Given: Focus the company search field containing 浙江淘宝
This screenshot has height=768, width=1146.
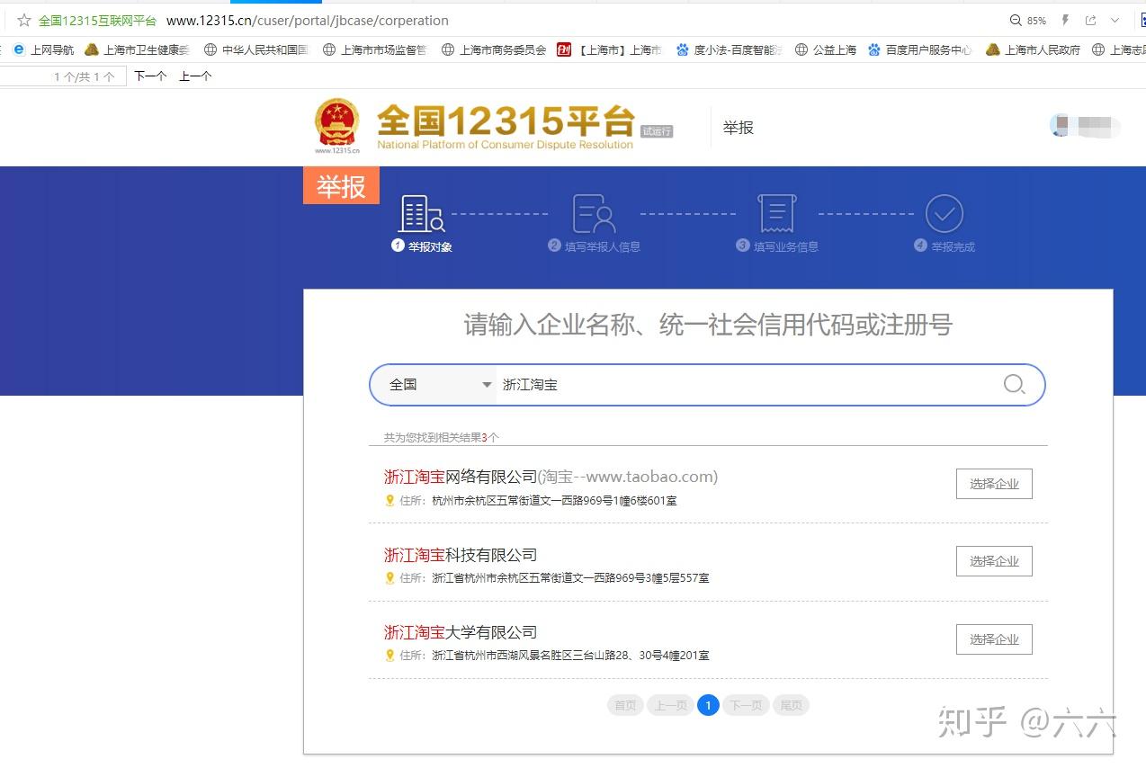Looking at the screenshot, I should pos(747,385).
